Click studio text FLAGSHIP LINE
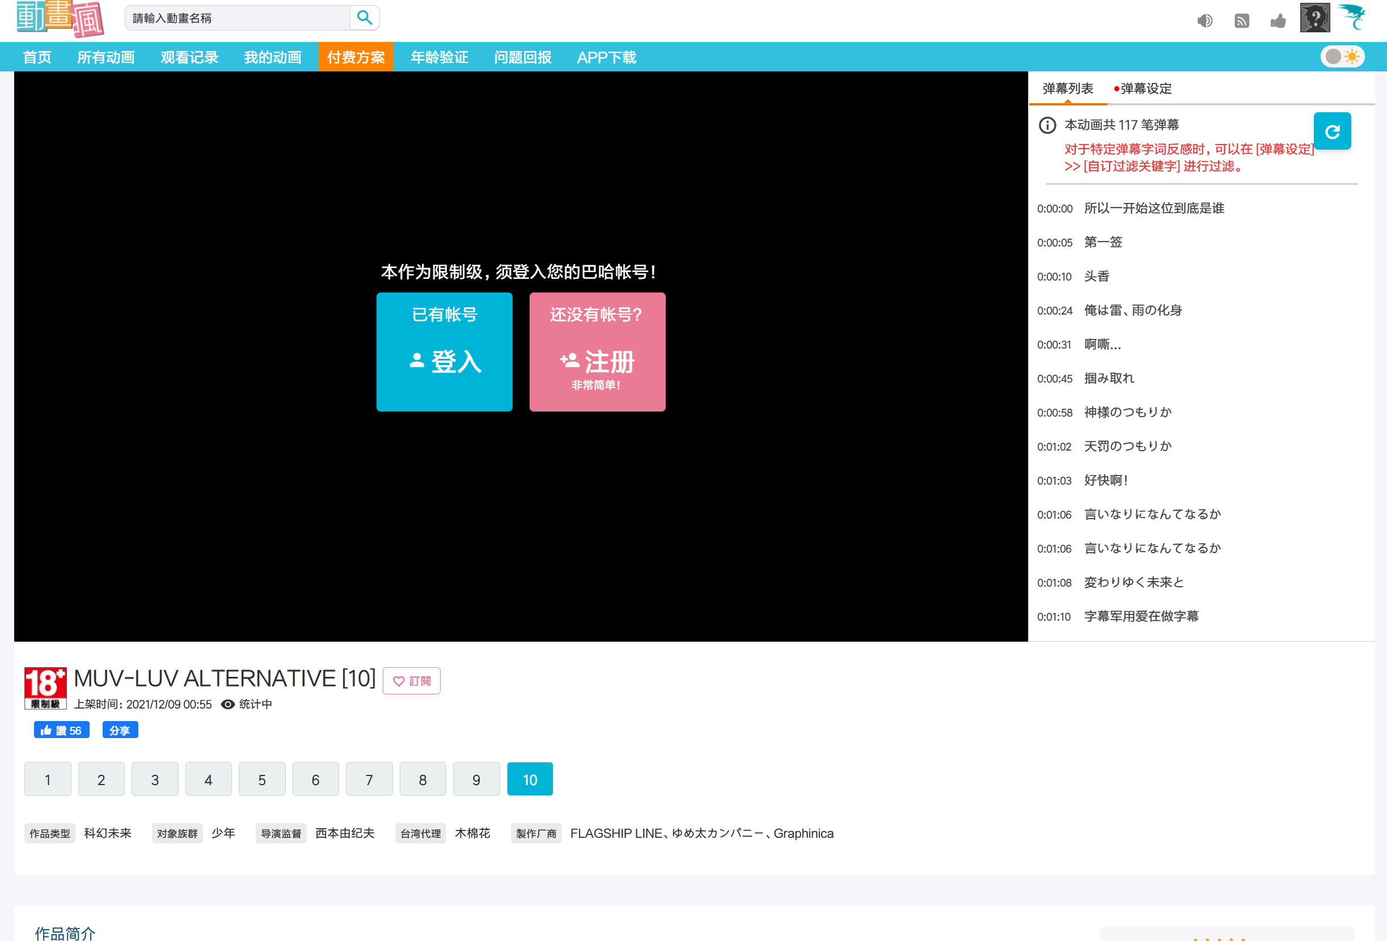The image size is (1387, 941). coord(616,833)
